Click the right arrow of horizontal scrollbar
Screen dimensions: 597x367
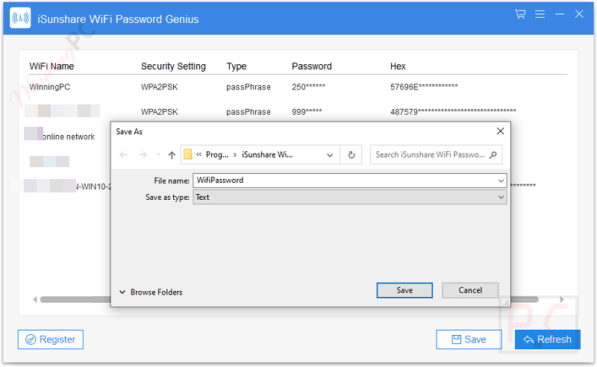click(562, 300)
